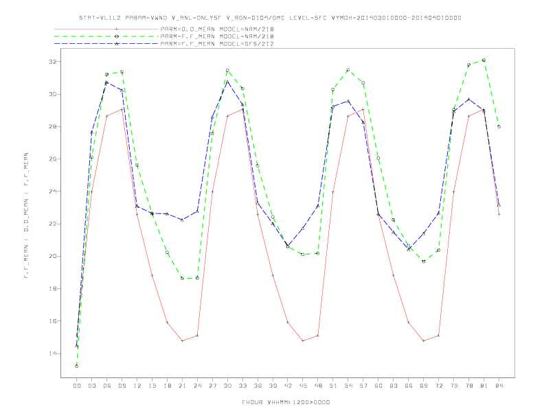The height and width of the screenshot is (420, 544).
Task: Click x-axis forecast hour label 39
Action: pos(273,386)
